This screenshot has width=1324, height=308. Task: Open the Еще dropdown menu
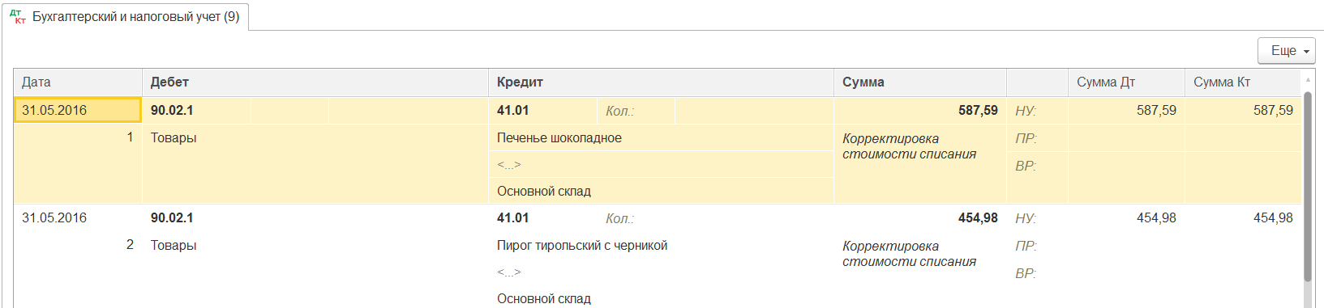pyautogui.click(x=1286, y=50)
